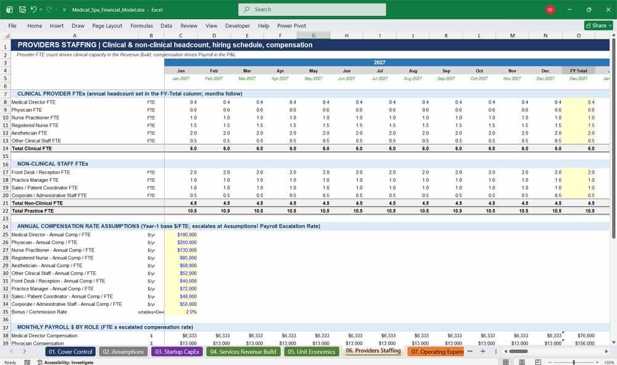This screenshot has width=617, height=365.
Task: Select column G header
Action: [x=313, y=35]
